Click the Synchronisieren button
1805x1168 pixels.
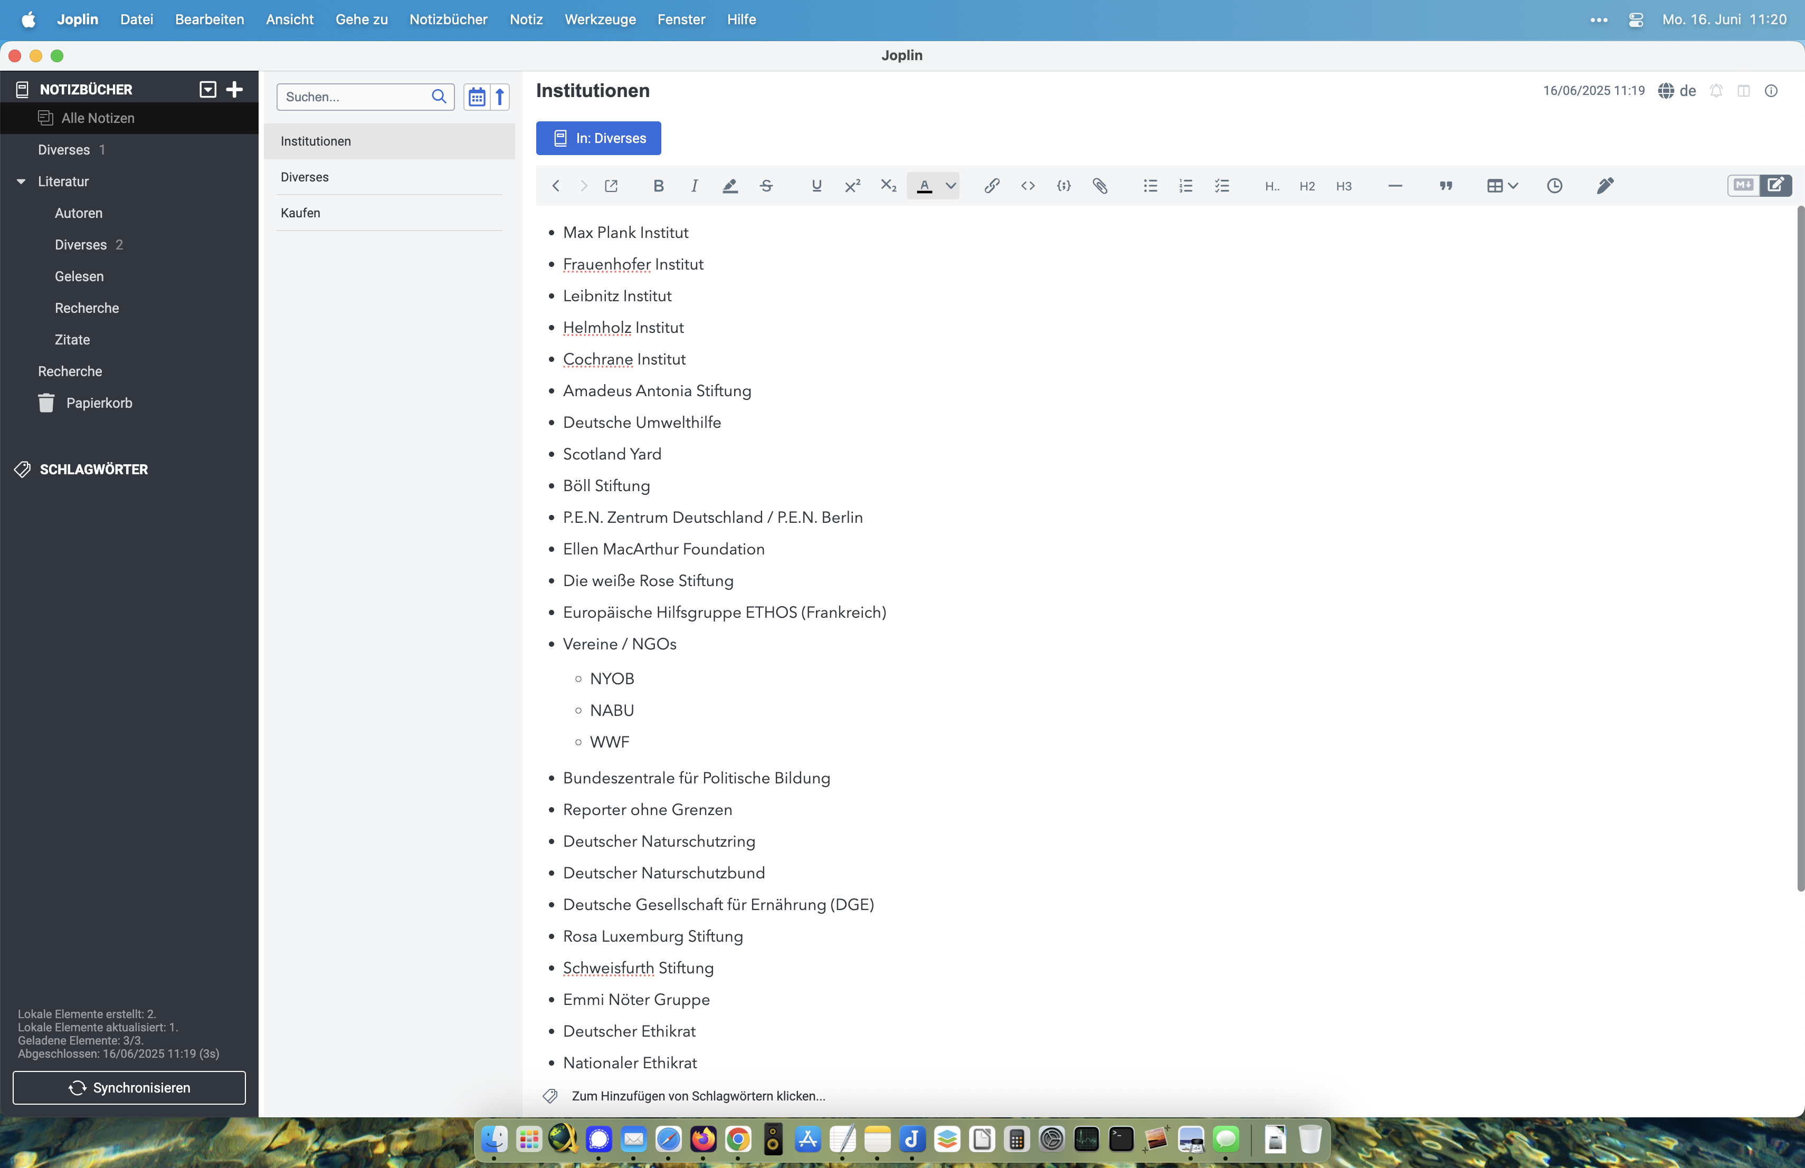click(129, 1088)
